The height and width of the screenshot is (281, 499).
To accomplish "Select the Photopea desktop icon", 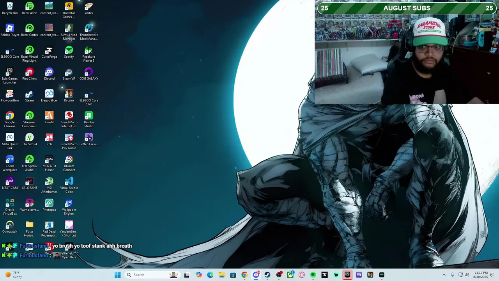I will click(49, 205).
